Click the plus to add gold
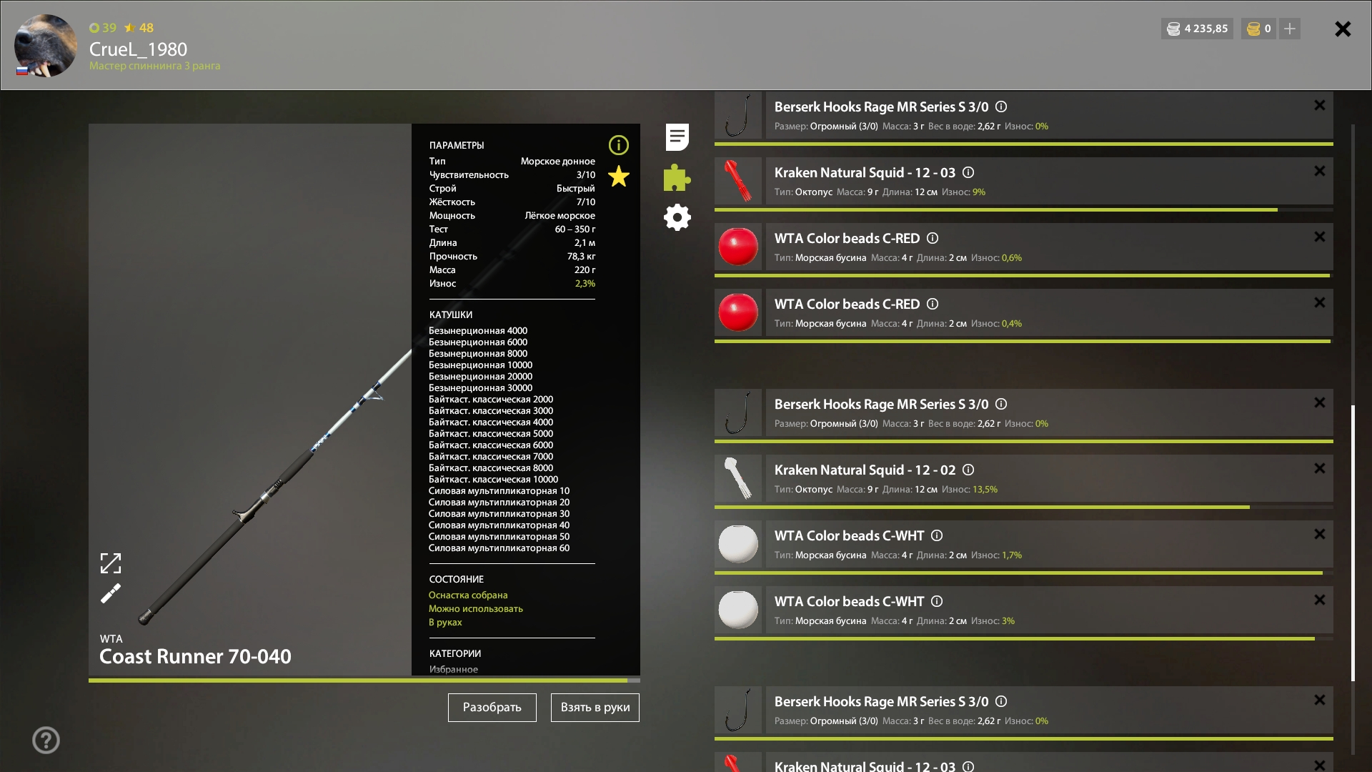1372x772 pixels. pos(1290,29)
